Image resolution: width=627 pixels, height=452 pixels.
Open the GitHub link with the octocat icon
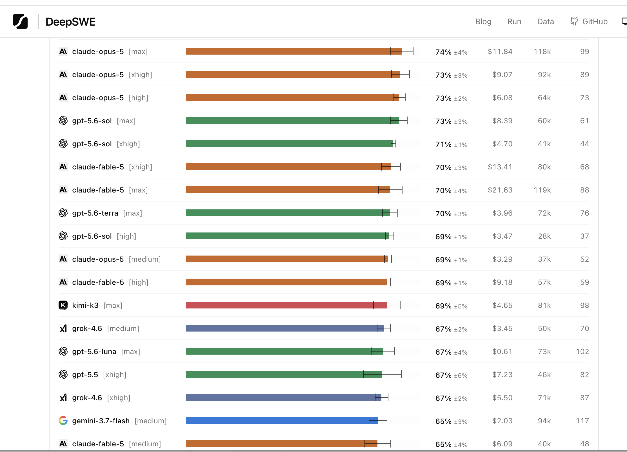[x=589, y=21]
